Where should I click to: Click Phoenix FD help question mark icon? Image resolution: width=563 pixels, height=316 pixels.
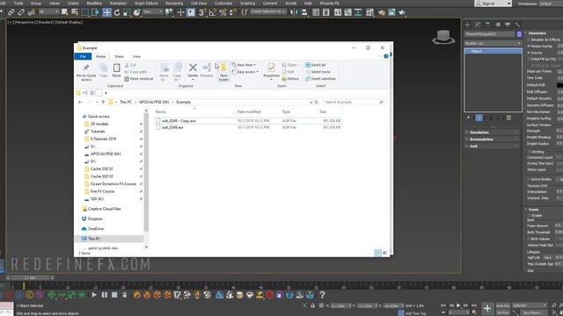tap(322, 295)
